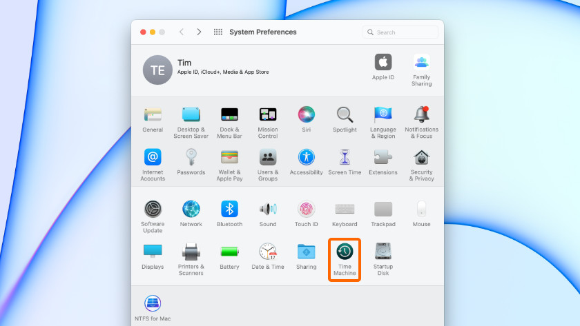The image size is (580, 326).
Task: Go back with the left chevron
Action: [181, 32]
